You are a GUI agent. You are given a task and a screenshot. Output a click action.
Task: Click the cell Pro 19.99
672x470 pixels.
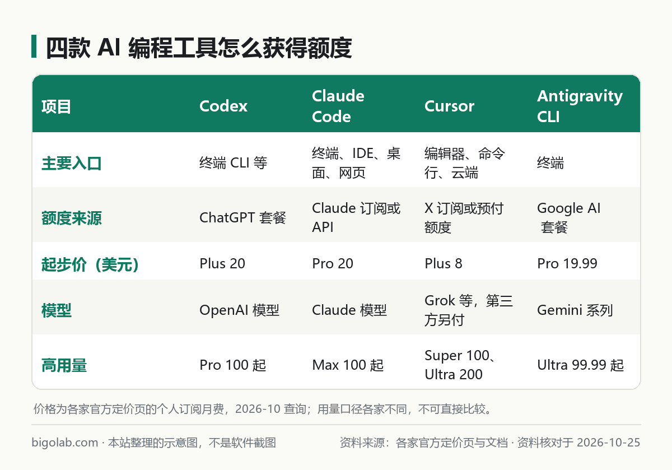(567, 264)
